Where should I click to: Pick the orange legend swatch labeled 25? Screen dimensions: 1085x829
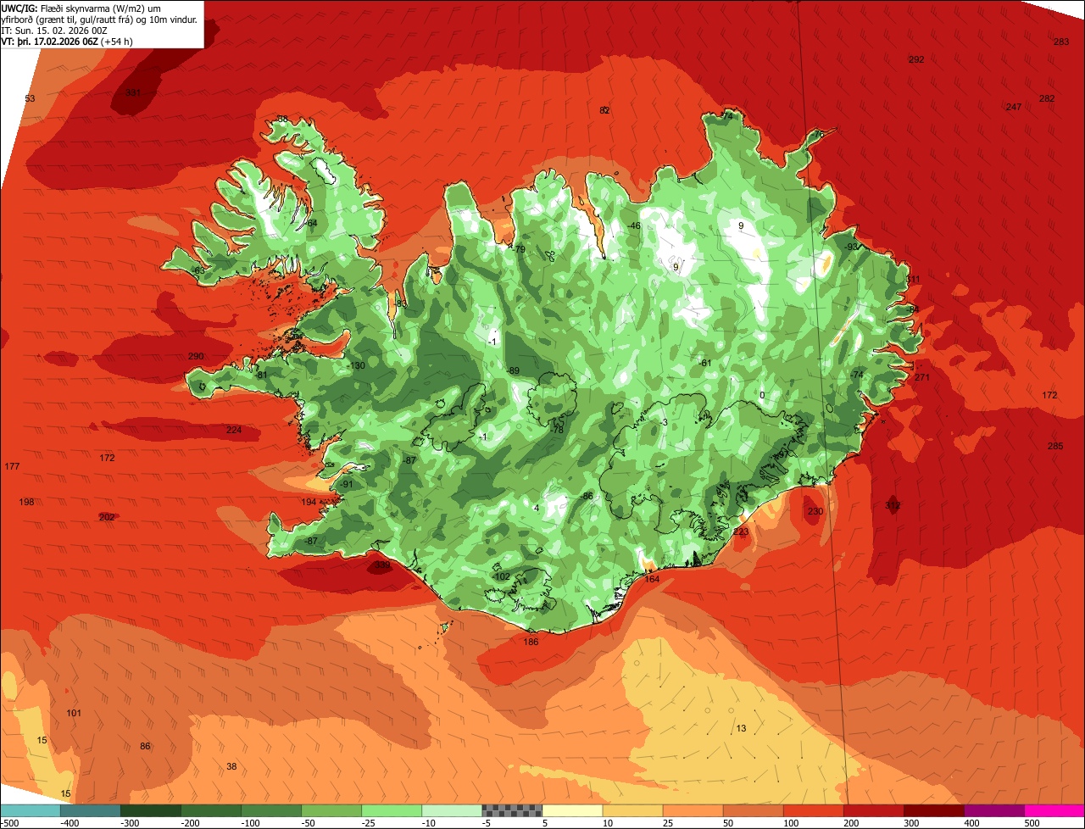click(x=693, y=811)
